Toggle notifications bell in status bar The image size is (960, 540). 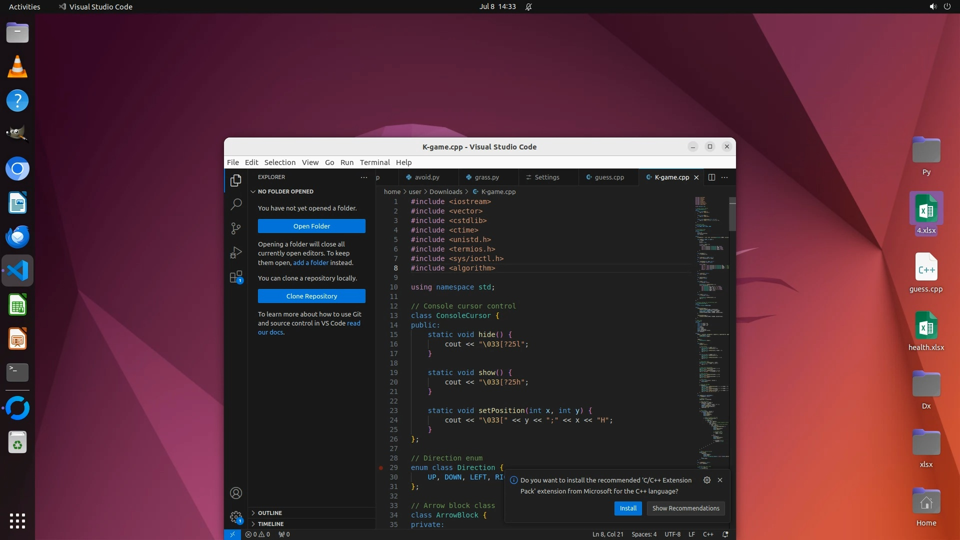[x=725, y=534]
